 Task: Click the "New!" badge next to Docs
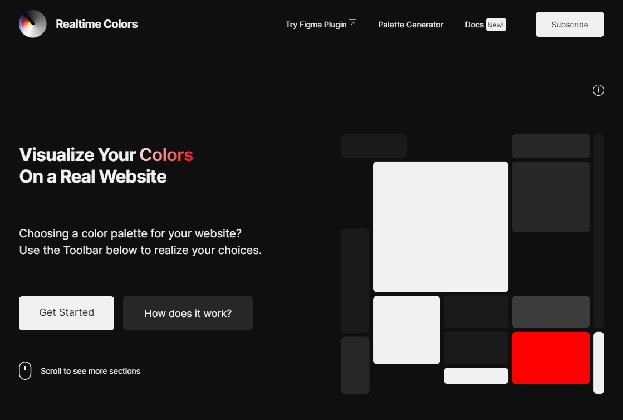[496, 25]
